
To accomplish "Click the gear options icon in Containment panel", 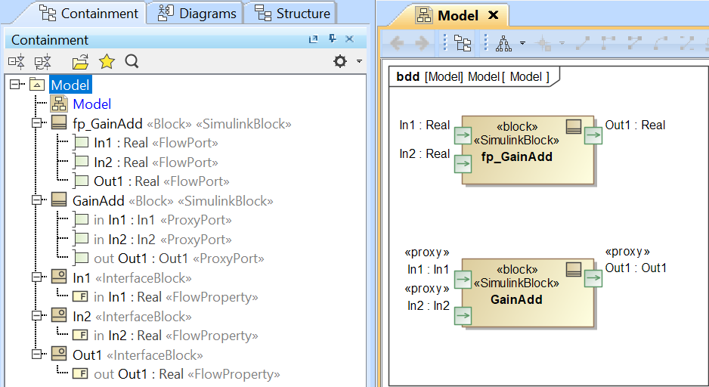I will (340, 62).
